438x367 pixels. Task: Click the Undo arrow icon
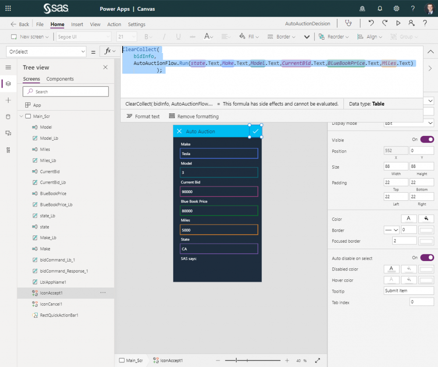point(371,24)
